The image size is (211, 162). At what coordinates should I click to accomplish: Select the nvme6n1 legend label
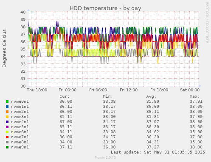[x=20, y=132]
